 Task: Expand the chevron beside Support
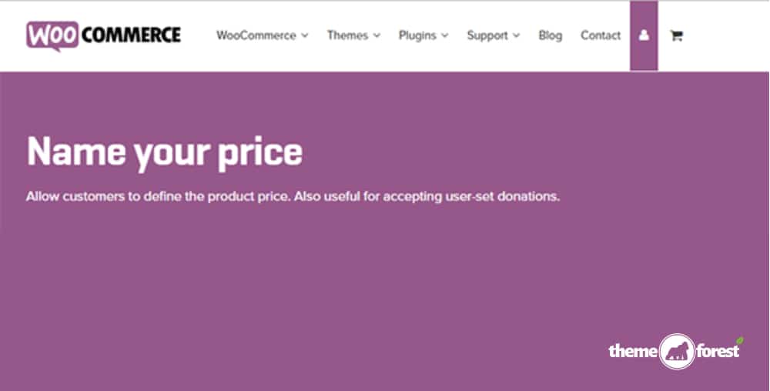coord(516,35)
